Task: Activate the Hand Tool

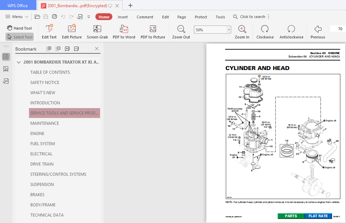Action: coord(19,28)
